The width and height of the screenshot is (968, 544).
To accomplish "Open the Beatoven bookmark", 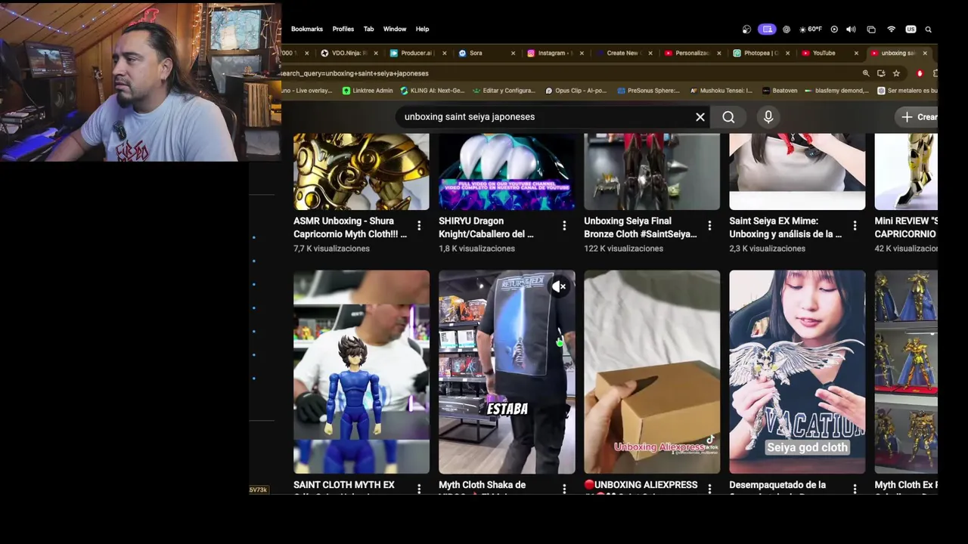I will [780, 91].
